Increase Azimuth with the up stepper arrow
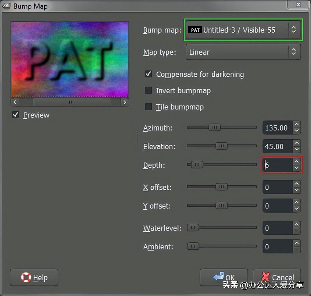Screen dimensions: 311x296 pos(296,124)
